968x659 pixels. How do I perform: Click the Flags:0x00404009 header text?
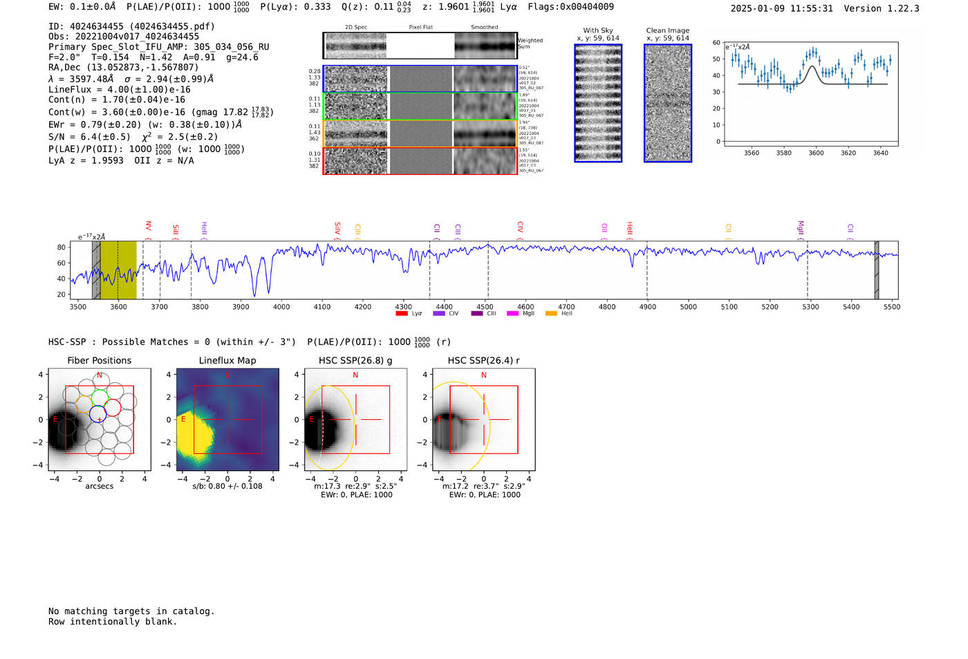click(x=570, y=7)
